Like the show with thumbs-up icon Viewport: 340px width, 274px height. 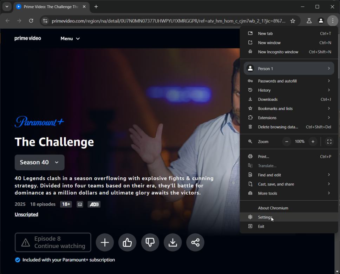tap(127, 242)
